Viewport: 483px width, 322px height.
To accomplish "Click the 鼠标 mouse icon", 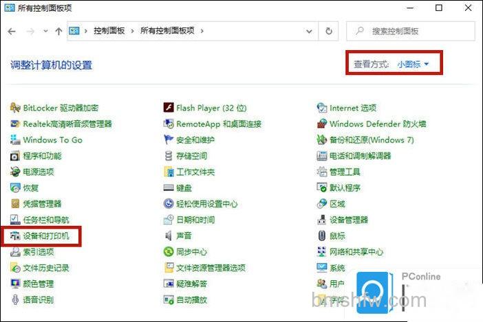I will 321,235.
